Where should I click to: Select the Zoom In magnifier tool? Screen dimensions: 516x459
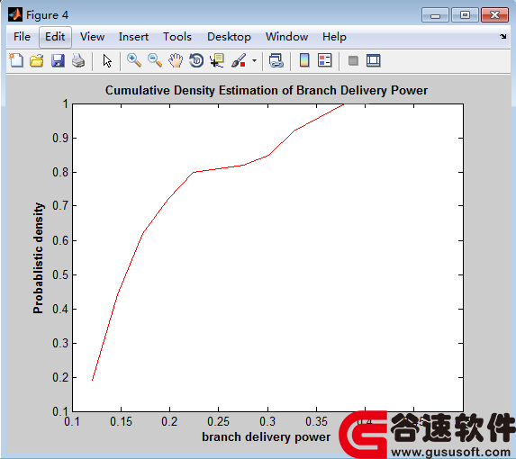pos(134,61)
